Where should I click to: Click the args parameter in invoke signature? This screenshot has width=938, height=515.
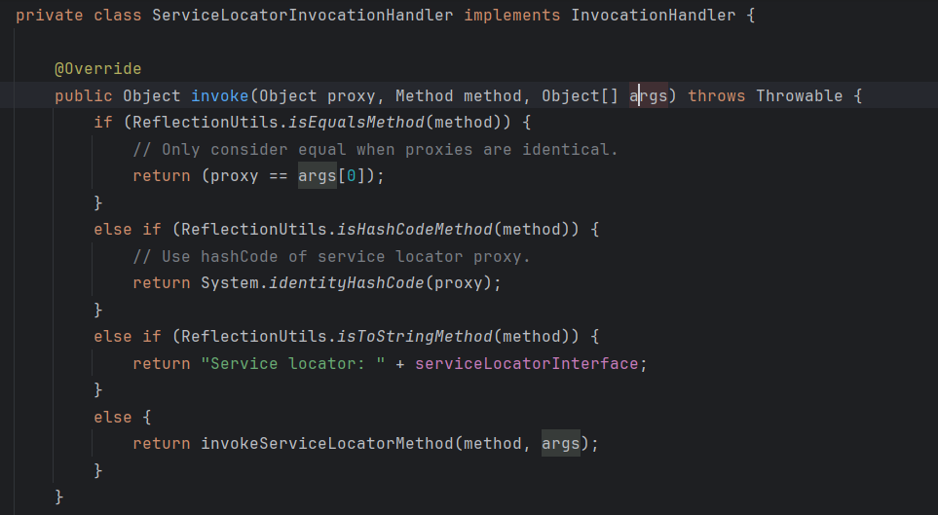(649, 95)
